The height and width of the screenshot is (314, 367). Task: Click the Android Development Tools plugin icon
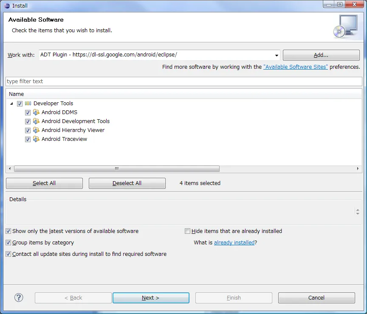pyautogui.click(x=36, y=121)
